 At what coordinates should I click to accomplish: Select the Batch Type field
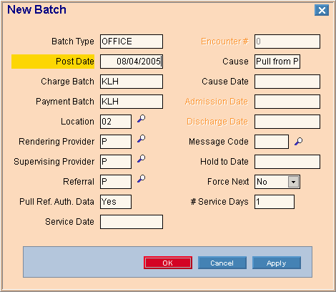click(132, 42)
